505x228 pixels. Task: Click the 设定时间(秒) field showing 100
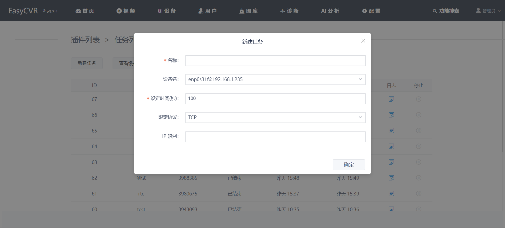click(275, 99)
